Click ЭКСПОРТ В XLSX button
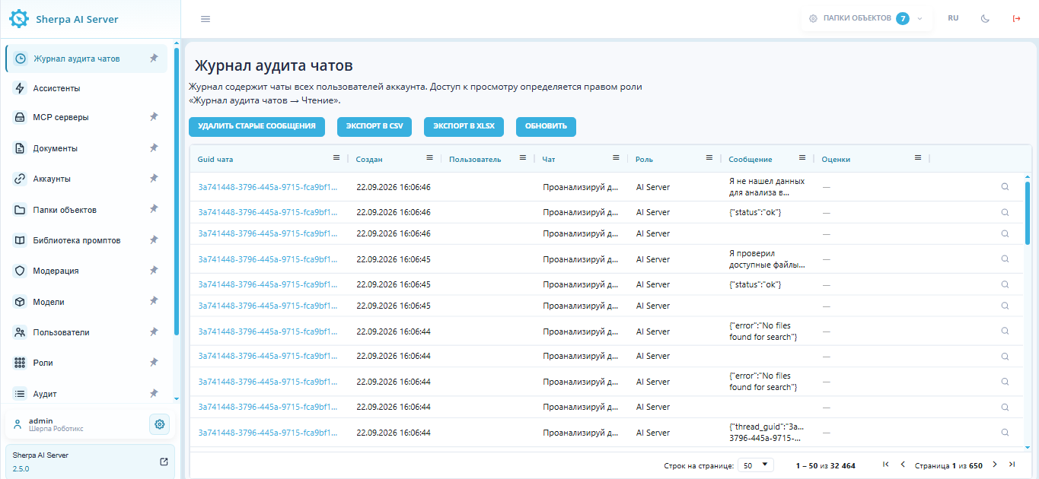Image resolution: width=1039 pixels, height=479 pixels. pos(464,127)
